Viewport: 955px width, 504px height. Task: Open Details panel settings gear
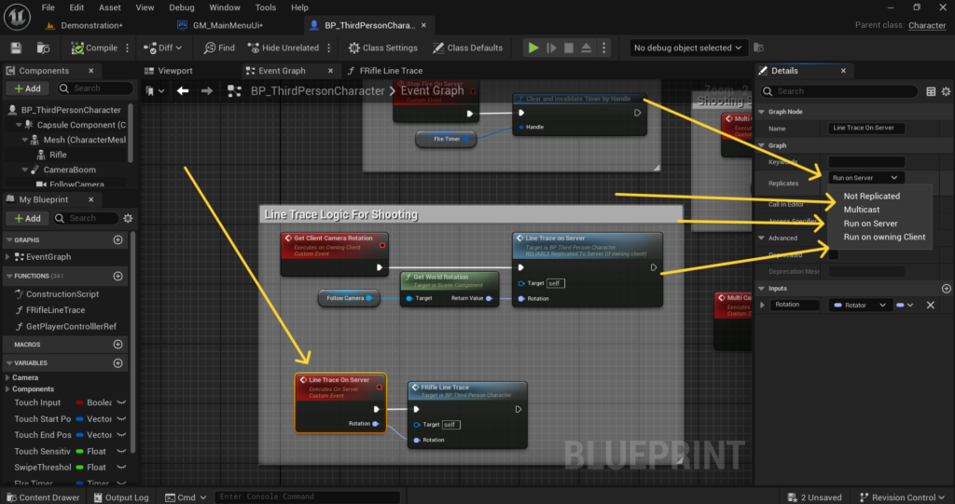946,91
